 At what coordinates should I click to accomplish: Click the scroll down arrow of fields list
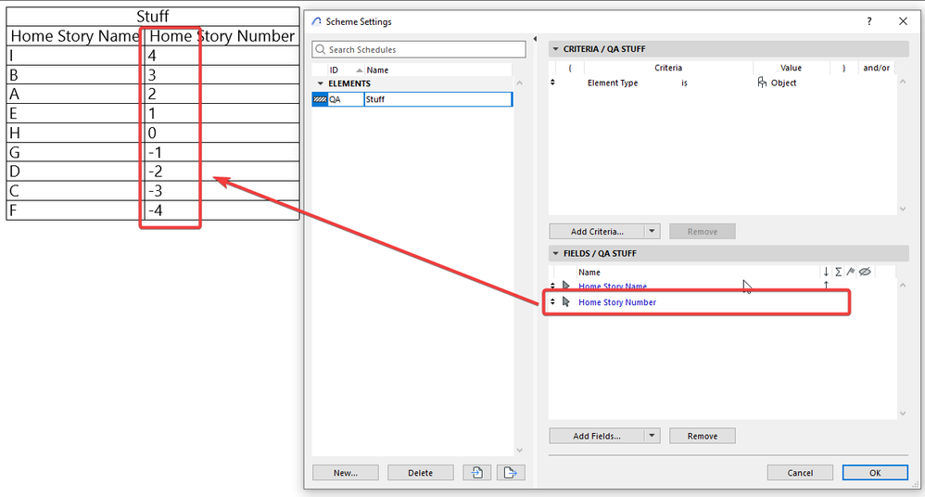(903, 414)
